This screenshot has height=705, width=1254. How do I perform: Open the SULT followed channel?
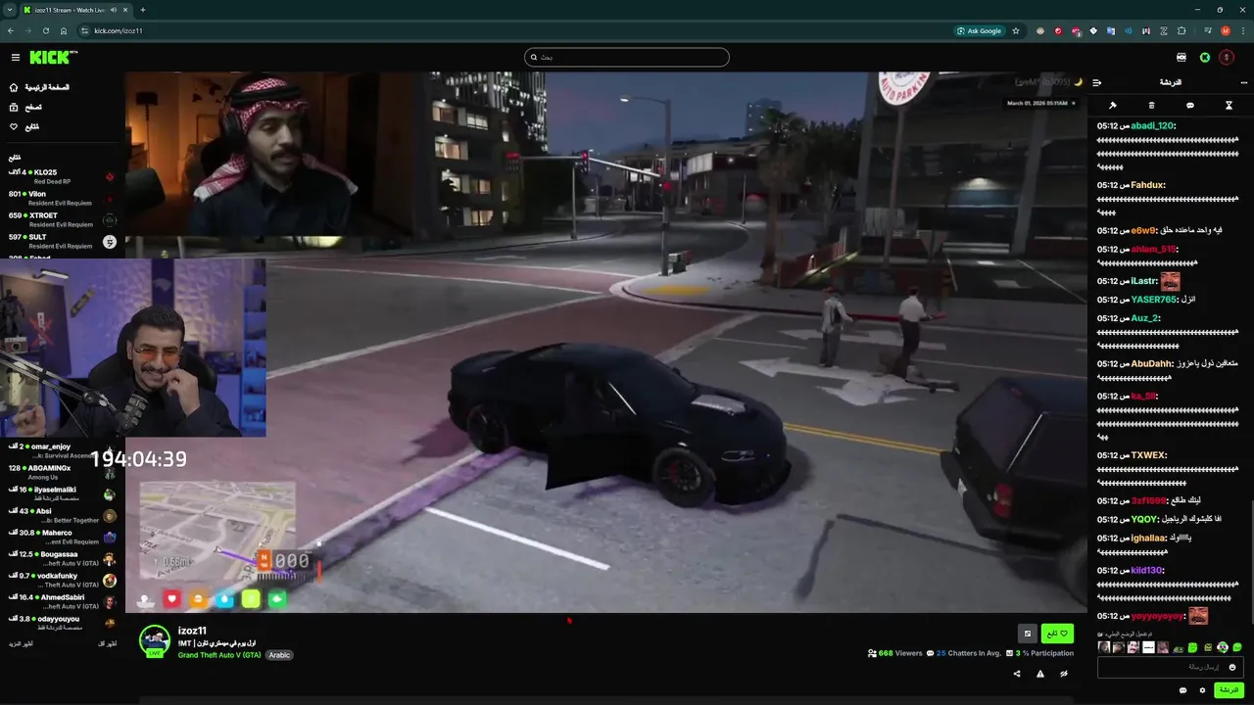pyautogui.click(x=63, y=241)
